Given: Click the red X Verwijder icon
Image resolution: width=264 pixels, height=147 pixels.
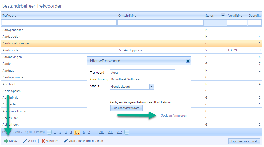Looking at the screenshot, I should coord(43,141).
